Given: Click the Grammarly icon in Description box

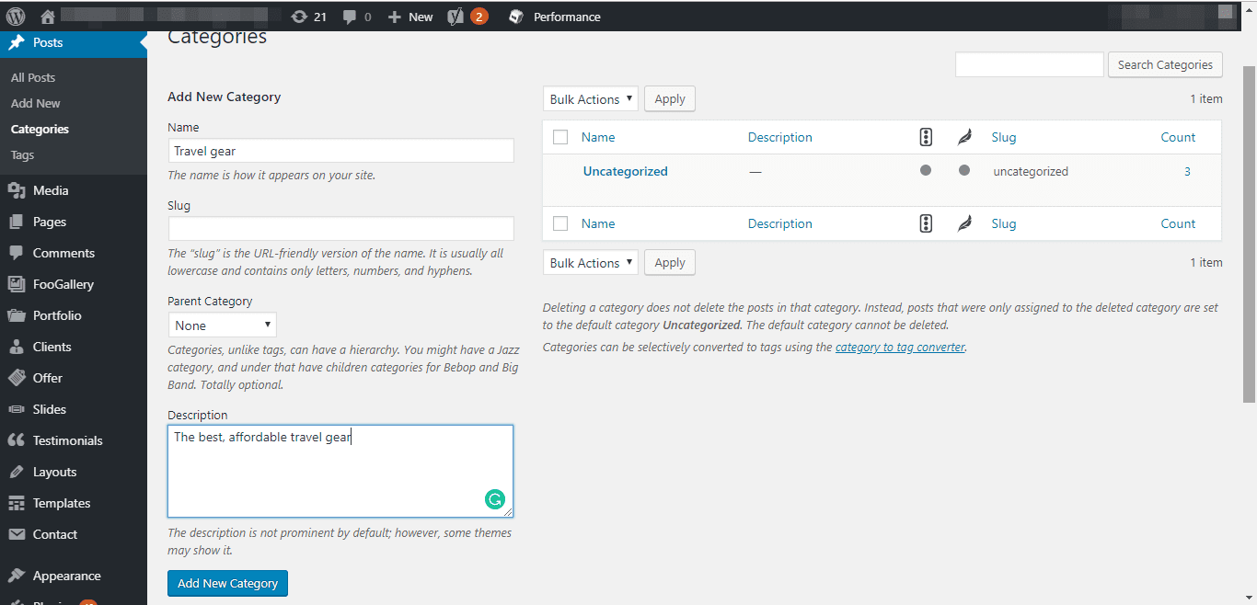Looking at the screenshot, I should (x=495, y=500).
